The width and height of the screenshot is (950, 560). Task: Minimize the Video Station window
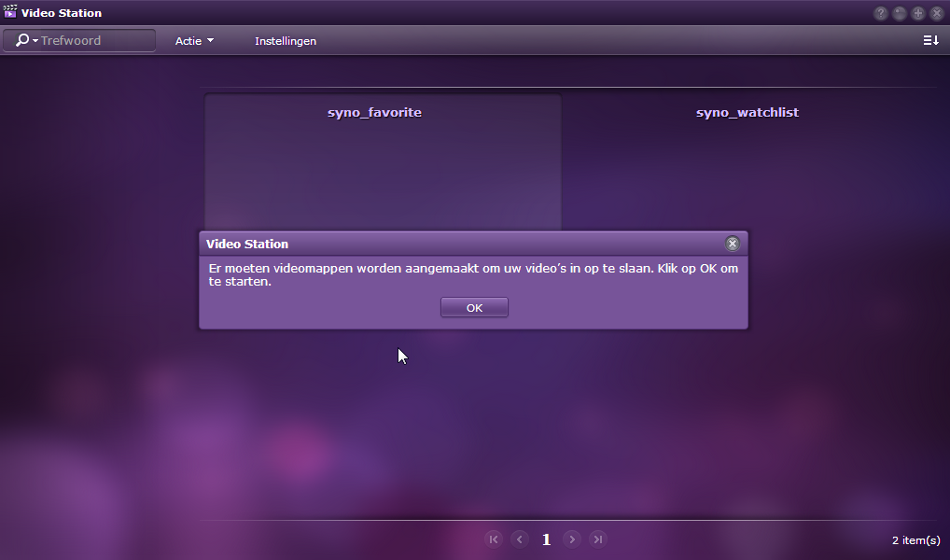[x=900, y=13]
